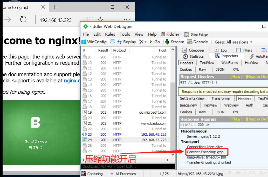Screen dimensions: 268x177
Task: Select session 19 redirect to go.microsoft.com
Action: click(x=126, y=112)
